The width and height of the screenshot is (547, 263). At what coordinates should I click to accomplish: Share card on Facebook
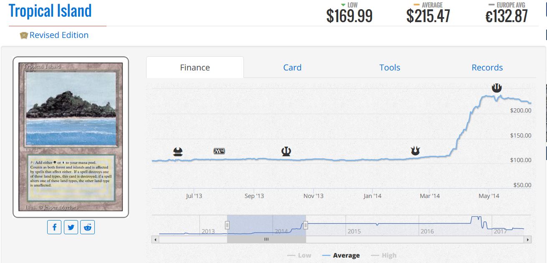point(54,227)
